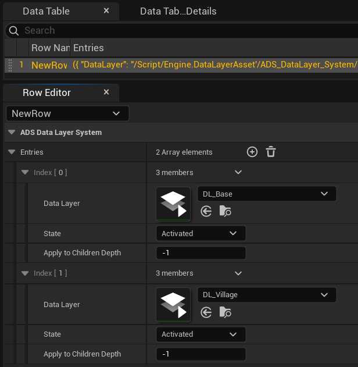The width and height of the screenshot is (358, 367).
Task: Add a new element to the Entries array
Action: pyautogui.click(x=252, y=152)
